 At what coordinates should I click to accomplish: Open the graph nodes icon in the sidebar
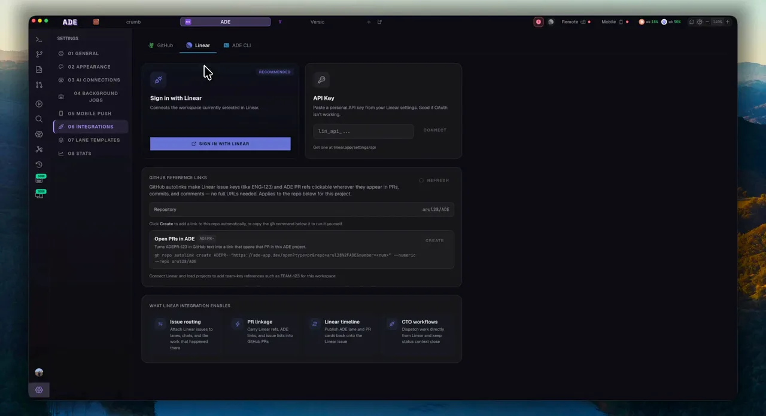39,149
